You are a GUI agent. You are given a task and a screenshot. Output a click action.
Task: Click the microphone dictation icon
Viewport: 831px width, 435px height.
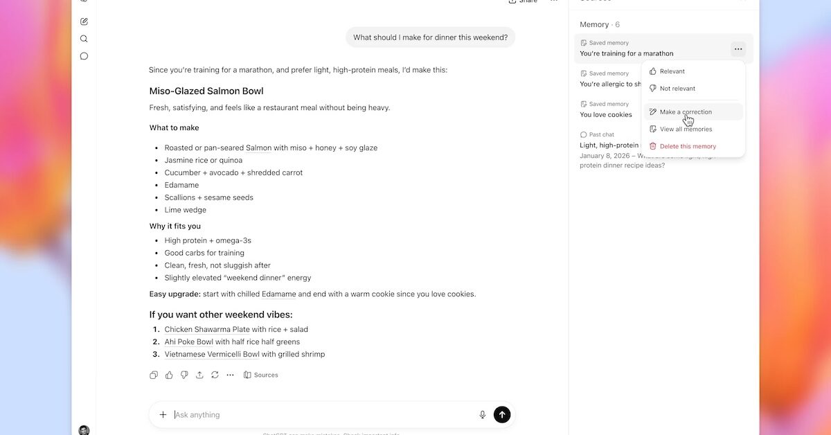483,415
